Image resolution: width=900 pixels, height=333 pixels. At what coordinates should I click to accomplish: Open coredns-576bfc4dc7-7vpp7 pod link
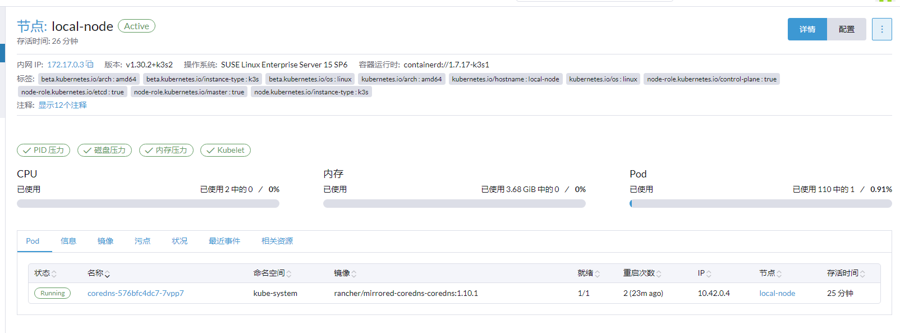pos(135,293)
